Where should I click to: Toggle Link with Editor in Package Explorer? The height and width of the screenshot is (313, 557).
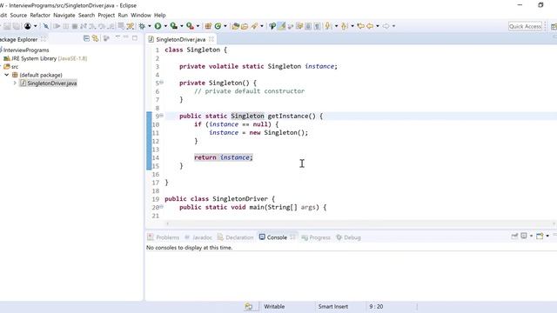click(95, 38)
